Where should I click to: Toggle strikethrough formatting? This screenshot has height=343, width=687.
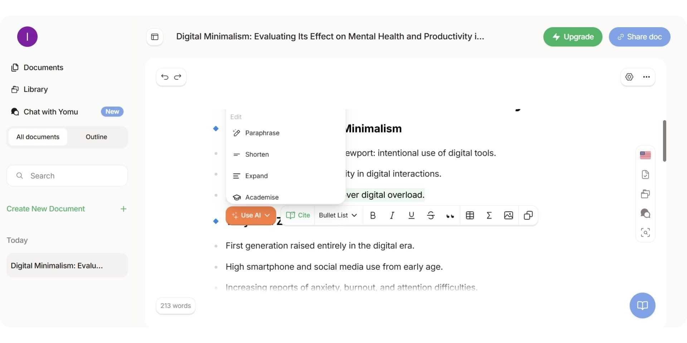click(430, 215)
